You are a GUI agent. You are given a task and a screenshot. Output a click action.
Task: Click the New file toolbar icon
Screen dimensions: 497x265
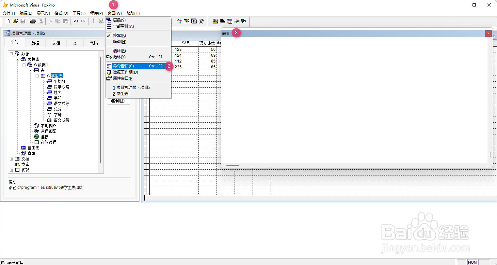pos(8,21)
